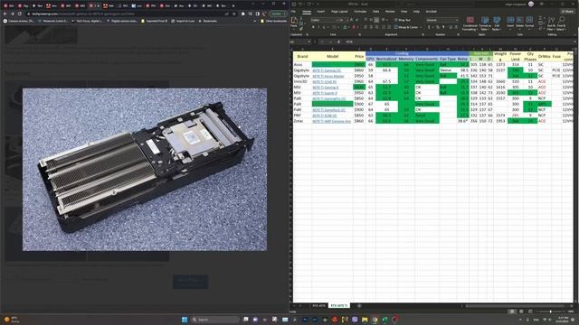Open the Merge & Center dropdown arrow
The height and width of the screenshot is (325, 579).
421,27
